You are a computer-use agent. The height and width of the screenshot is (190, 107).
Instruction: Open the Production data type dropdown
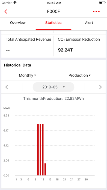pyautogui.click(x=79, y=75)
